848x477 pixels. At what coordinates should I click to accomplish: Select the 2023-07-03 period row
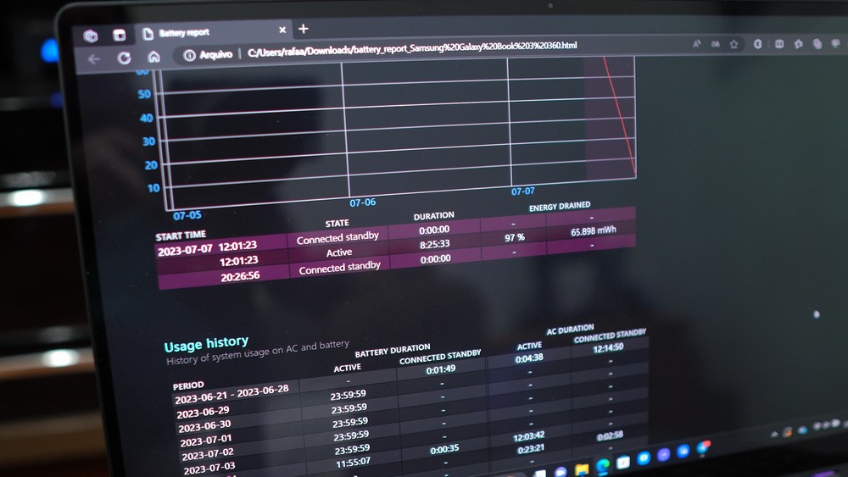[209, 468]
